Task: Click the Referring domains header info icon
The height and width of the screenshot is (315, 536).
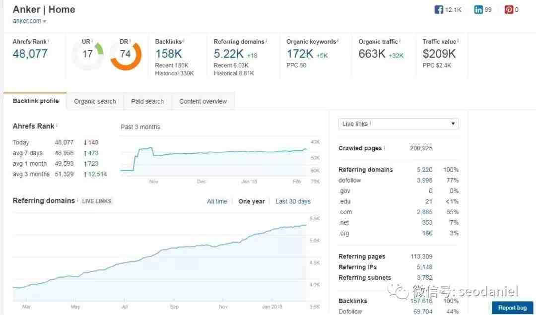Action: click(267, 41)
